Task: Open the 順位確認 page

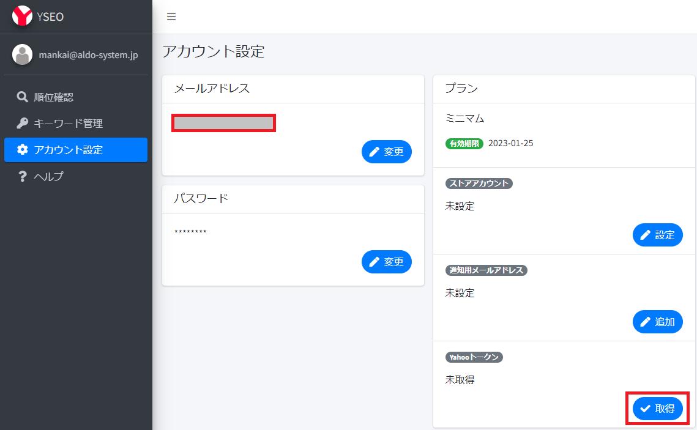Action: click(54, 97)
